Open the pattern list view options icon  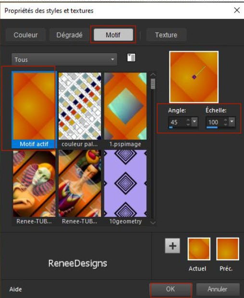pyautogui.click(x=131, y=57)
